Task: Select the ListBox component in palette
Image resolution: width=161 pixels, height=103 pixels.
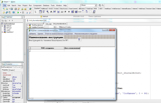Action: (x=72, y=12)
